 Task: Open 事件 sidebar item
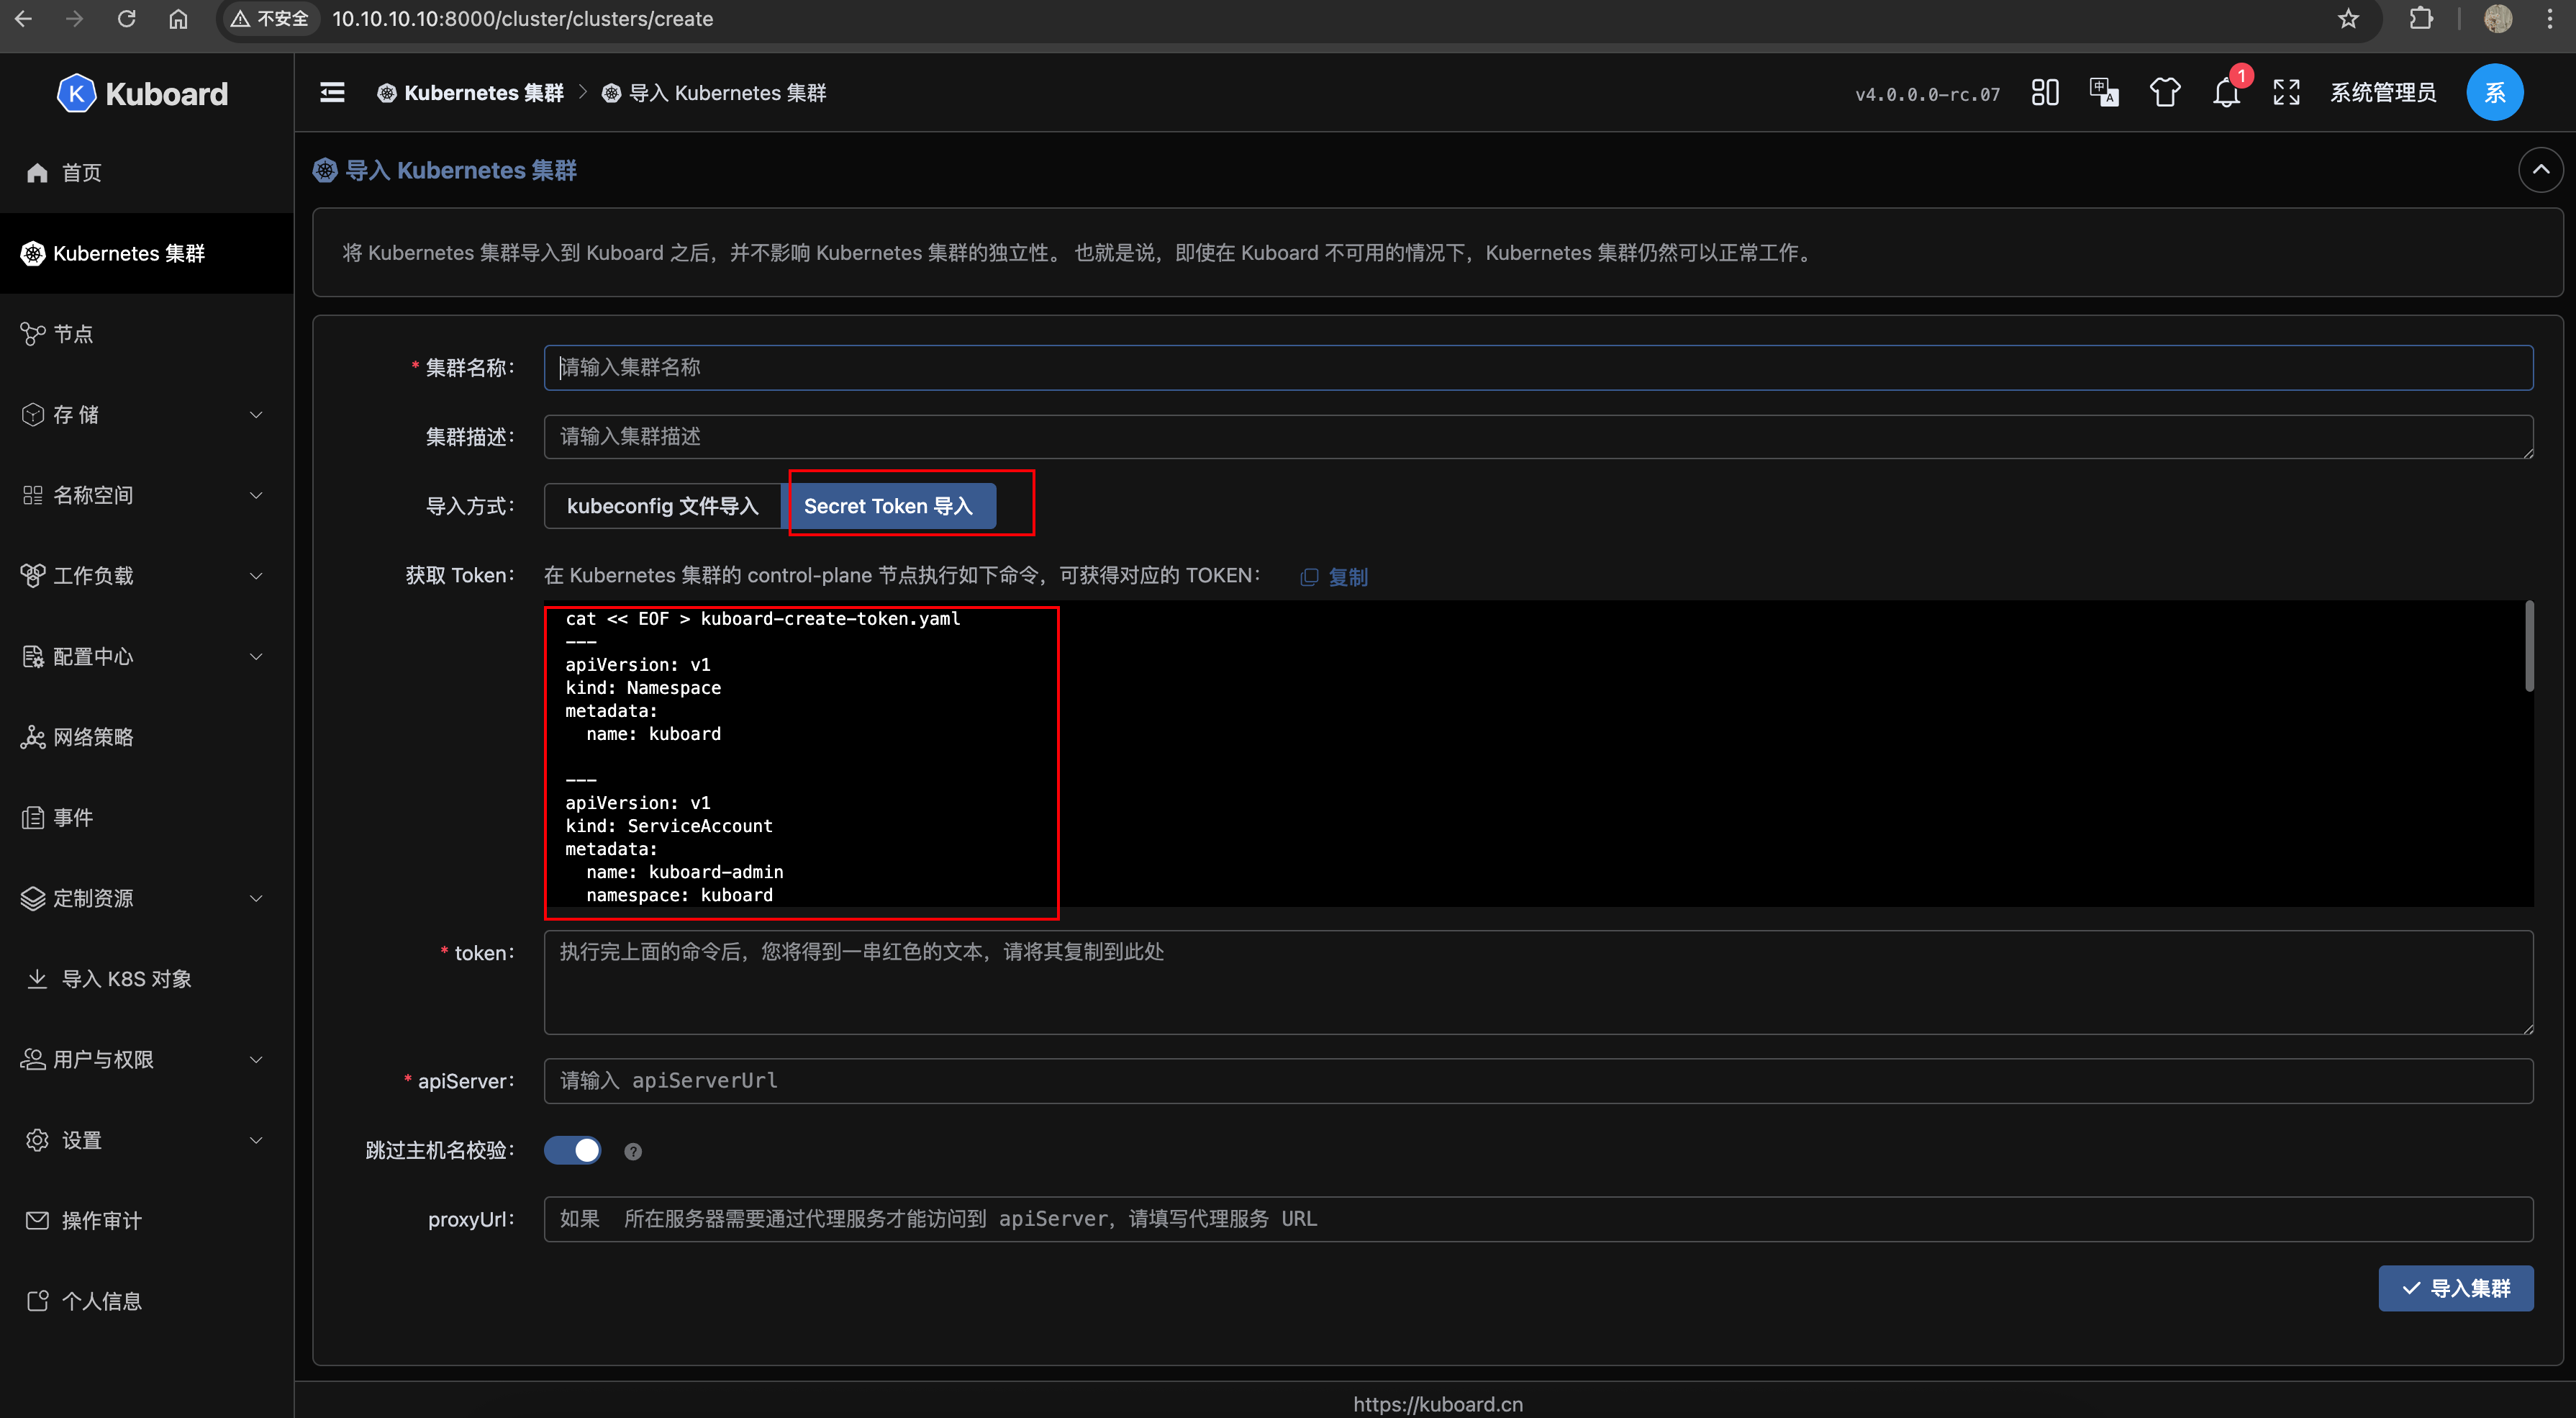(147, 818)
